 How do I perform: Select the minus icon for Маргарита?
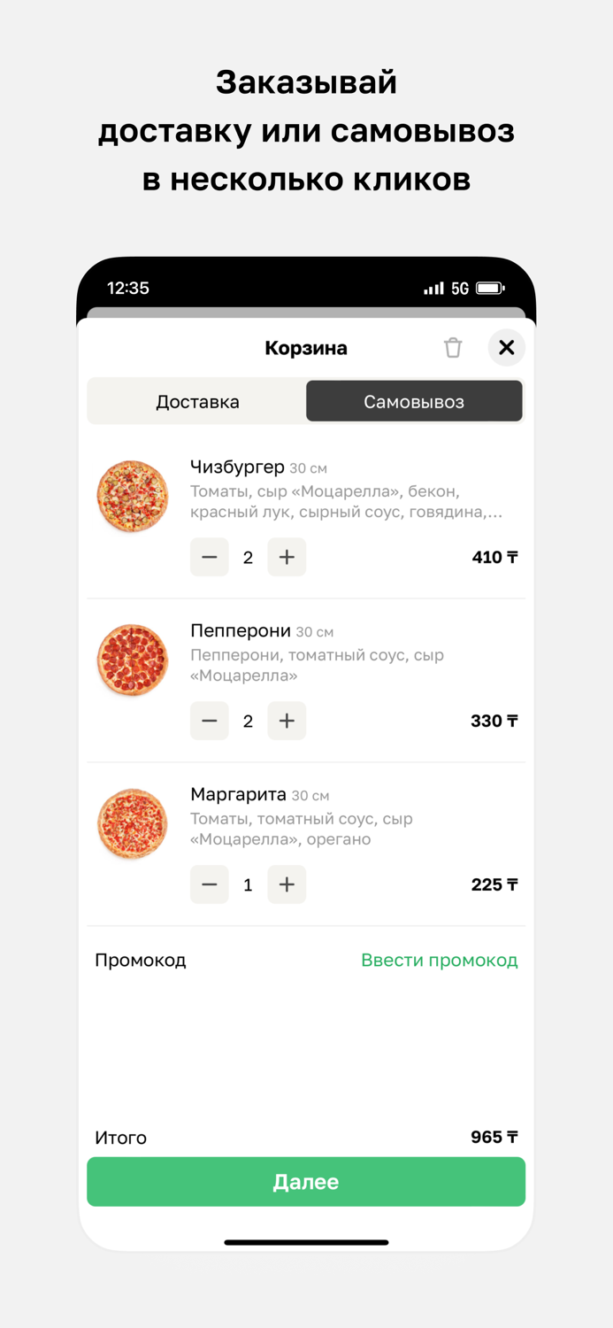point(209,884)
